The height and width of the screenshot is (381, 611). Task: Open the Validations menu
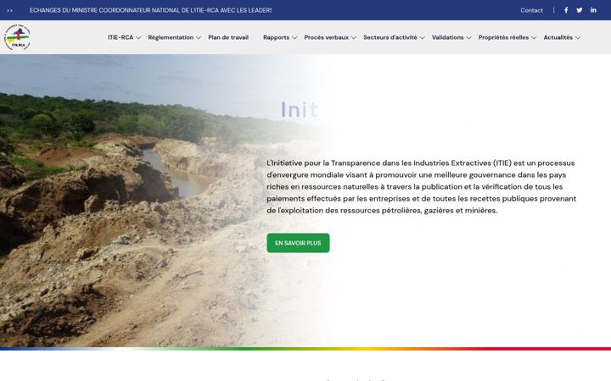[448, 37]
